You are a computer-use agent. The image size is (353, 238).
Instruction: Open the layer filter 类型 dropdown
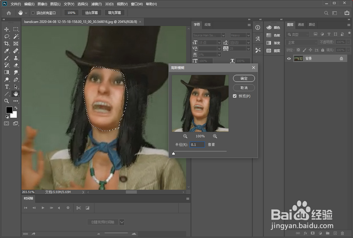pos(298,34)
